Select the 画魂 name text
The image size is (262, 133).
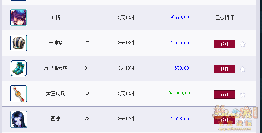[x=55, y=119]
